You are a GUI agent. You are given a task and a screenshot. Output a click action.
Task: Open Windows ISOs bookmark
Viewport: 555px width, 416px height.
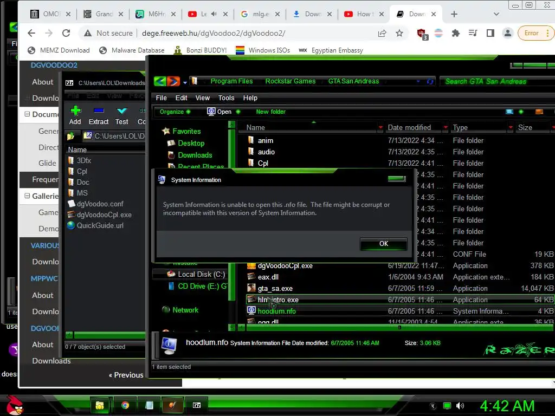263,50
